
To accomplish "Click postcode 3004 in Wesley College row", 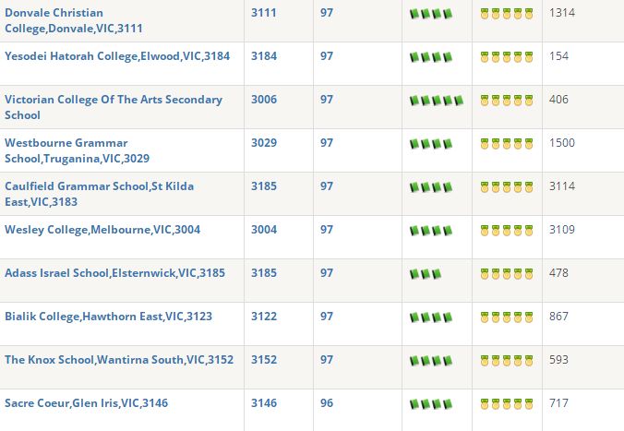I will pos(264,230).
